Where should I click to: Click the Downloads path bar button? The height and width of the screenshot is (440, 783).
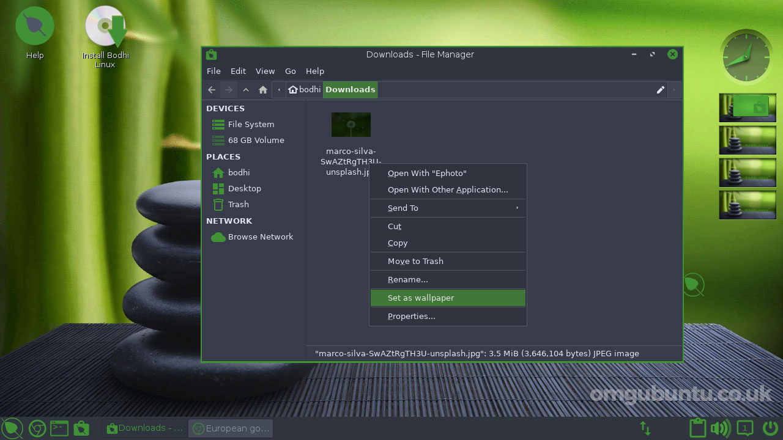tap(351, 90)
